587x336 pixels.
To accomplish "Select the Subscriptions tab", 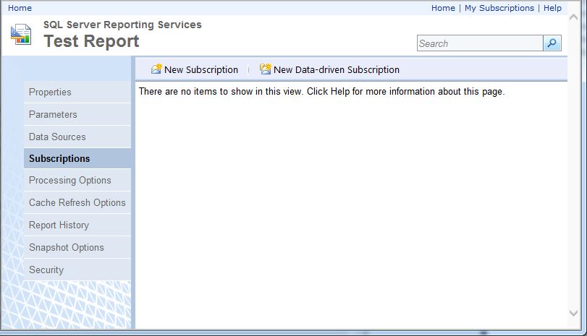I will pyautogui.click(x=59, y=159).
